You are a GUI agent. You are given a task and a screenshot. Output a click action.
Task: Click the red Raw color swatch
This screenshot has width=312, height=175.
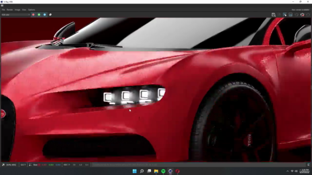click(39, 165)
